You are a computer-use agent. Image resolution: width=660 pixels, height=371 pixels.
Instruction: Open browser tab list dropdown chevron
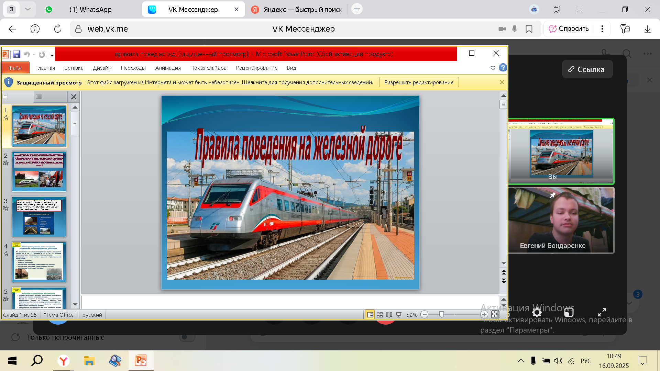click(x=28, y=9)
